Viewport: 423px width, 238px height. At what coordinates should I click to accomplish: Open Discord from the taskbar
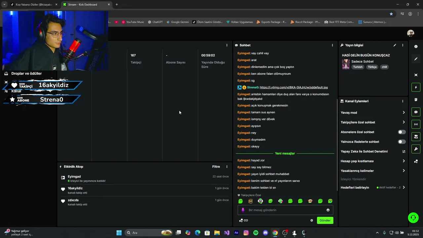pos(265,233)
